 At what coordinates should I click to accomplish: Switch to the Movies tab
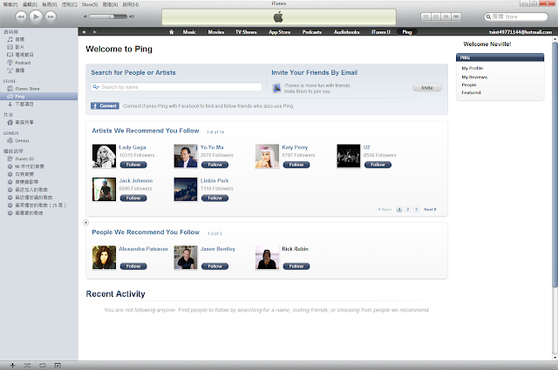point(216,32)
